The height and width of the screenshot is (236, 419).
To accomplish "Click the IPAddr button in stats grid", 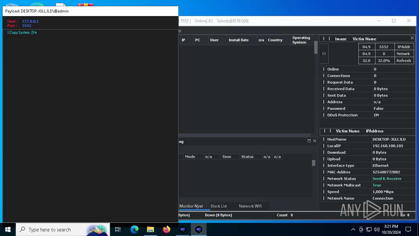I will coord(404,47).
